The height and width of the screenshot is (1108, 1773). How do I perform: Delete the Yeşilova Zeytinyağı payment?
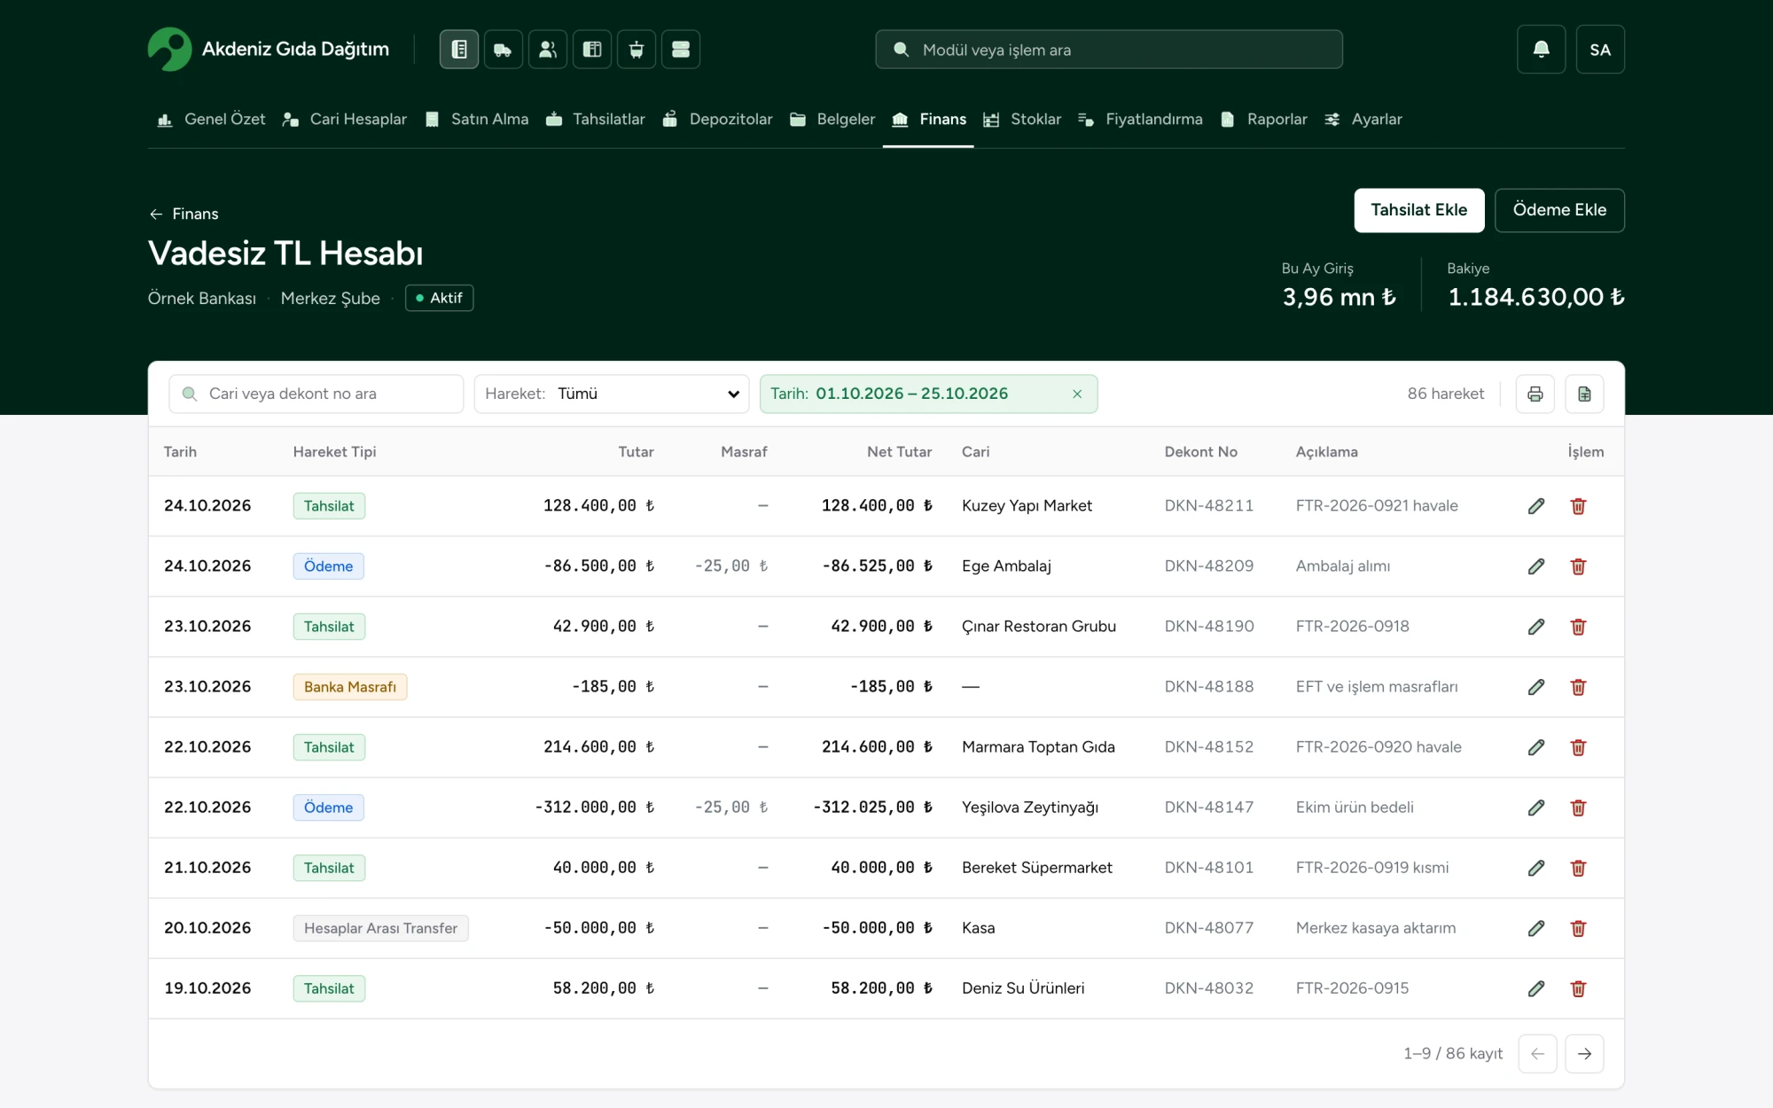point(1579,808)
